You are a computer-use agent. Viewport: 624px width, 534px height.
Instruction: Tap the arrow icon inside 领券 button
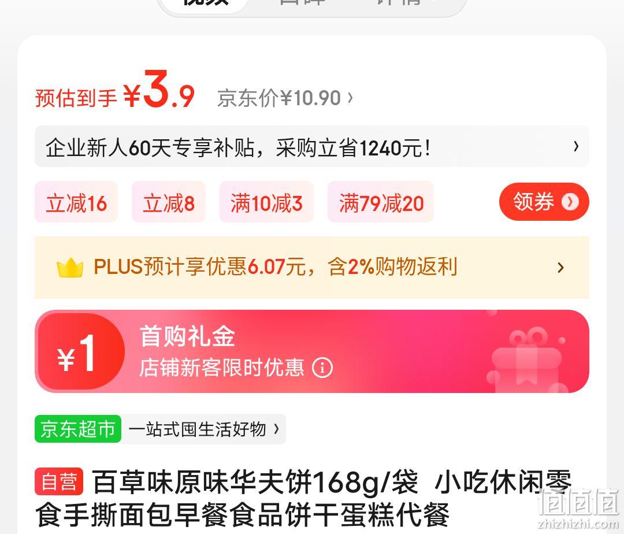tap(570, 202)
